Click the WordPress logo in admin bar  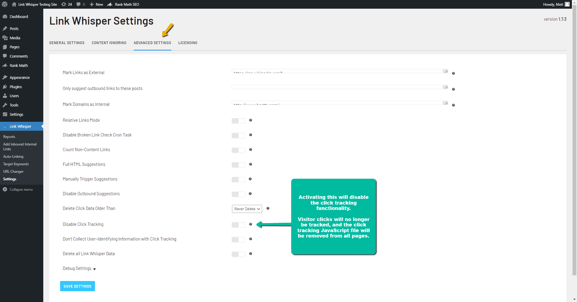coord(5,4)
